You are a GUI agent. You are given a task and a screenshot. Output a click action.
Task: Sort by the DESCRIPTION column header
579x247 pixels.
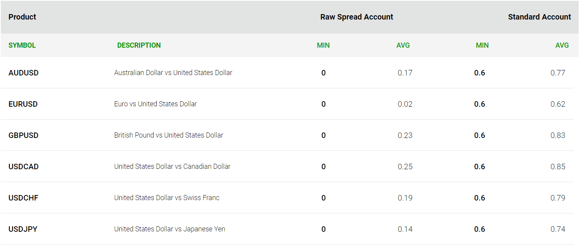pyautogui.click(x=139, y=45)
